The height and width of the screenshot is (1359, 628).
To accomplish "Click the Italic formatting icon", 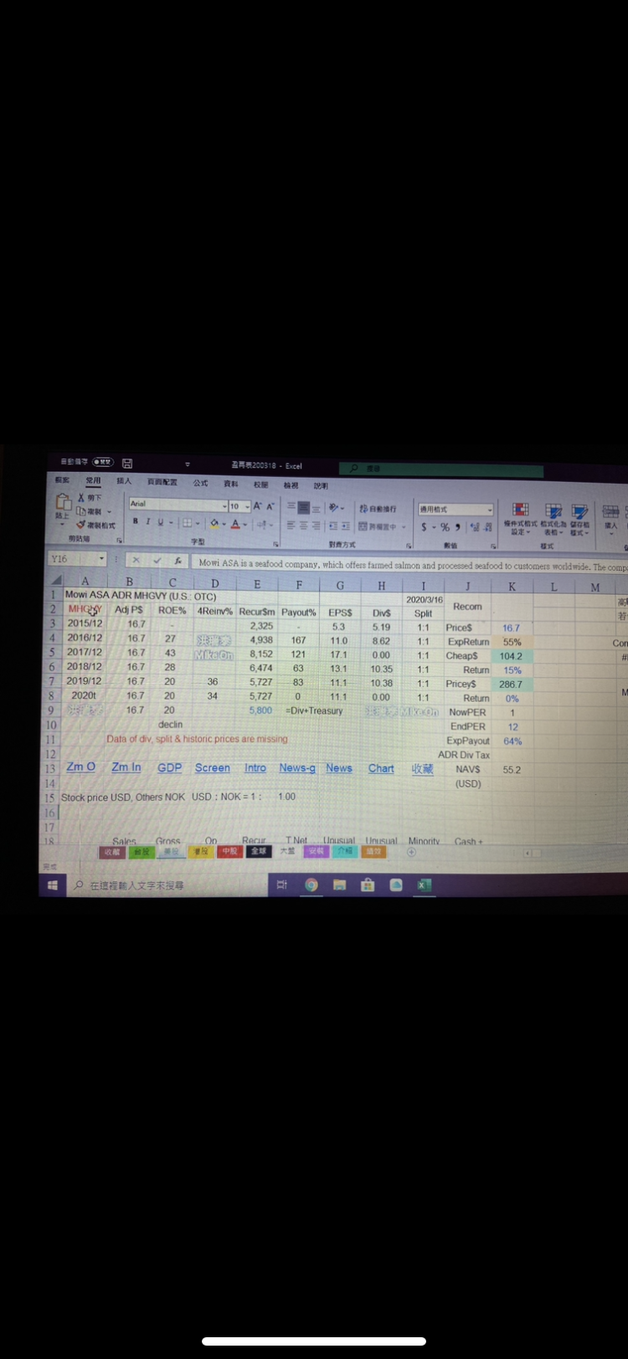I will pyautogui.click(x=147, y=522).
